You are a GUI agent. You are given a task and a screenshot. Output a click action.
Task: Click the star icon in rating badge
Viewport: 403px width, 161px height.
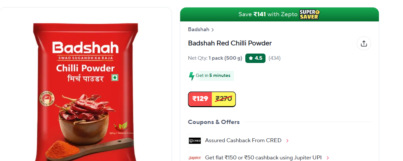tap(251, 58)
